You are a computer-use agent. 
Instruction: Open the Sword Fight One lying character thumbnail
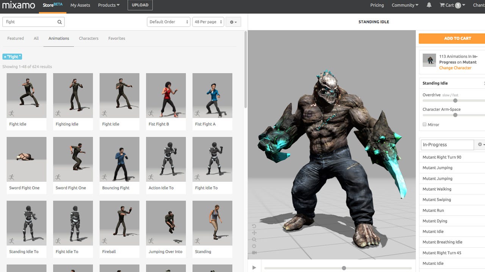click(27, 159)
